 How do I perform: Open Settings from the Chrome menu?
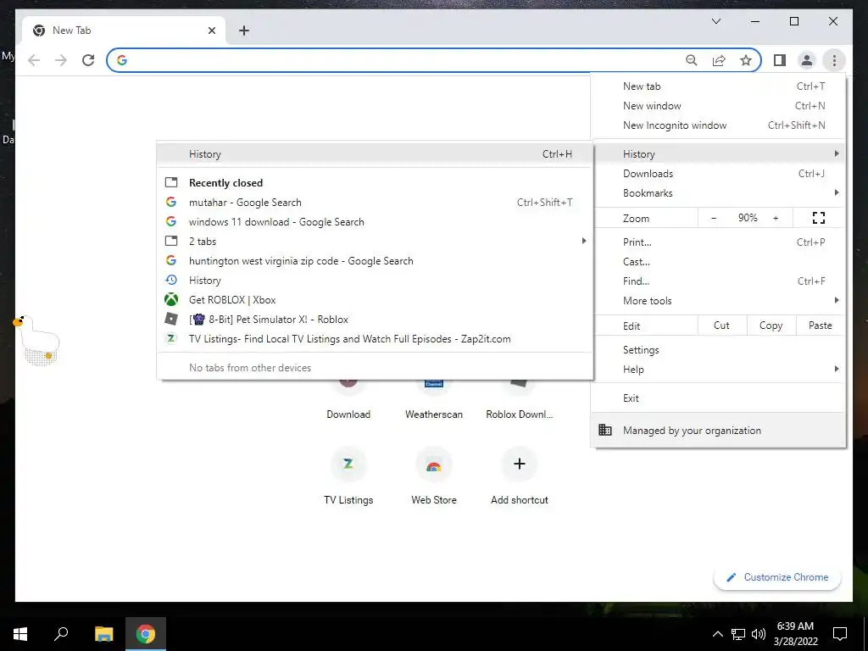[718, 350]
